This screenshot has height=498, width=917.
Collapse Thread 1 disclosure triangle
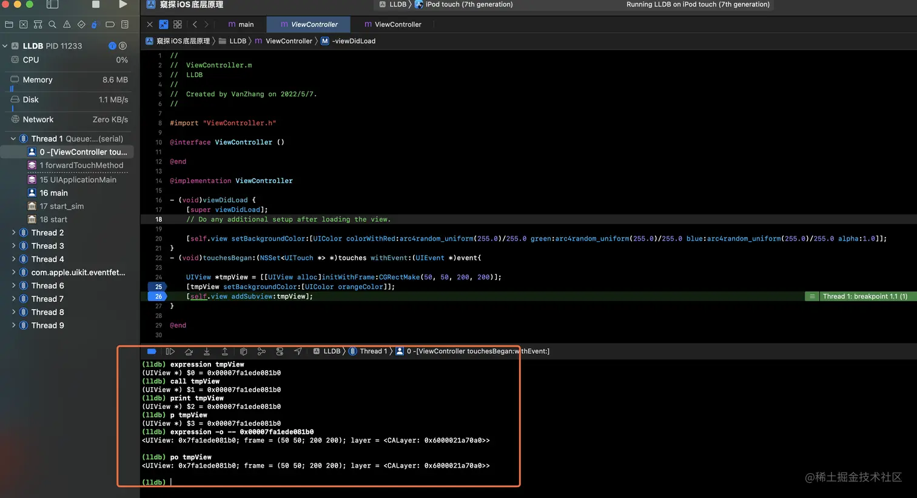(x=13, y=139)
